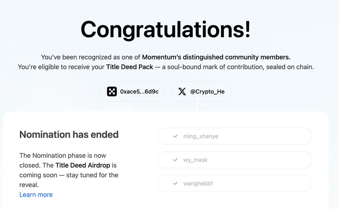This screenshot has width=339, height=209.
Task: Click "You've been recognized as one of" text
Action: click(91, 57)
